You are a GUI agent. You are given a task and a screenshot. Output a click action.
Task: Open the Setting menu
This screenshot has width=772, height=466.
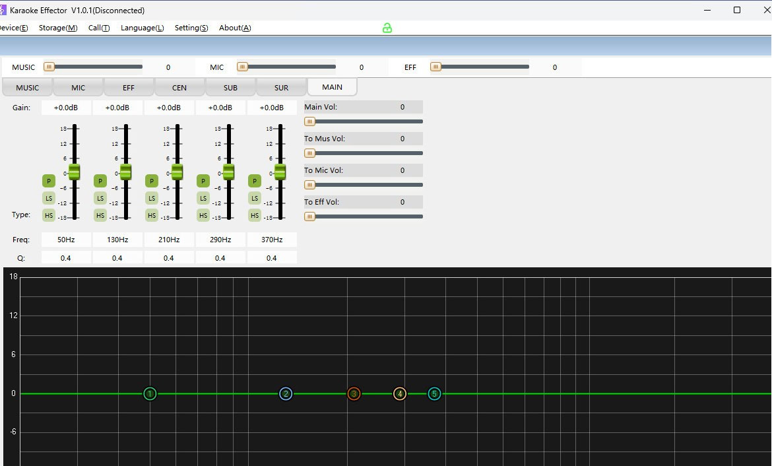point(191,28)
